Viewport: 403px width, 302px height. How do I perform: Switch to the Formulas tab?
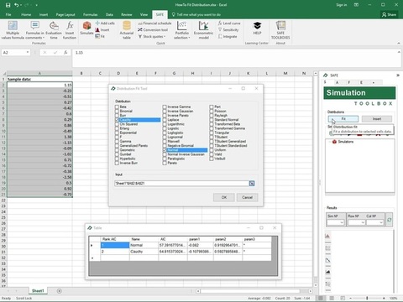pos(90,14)
